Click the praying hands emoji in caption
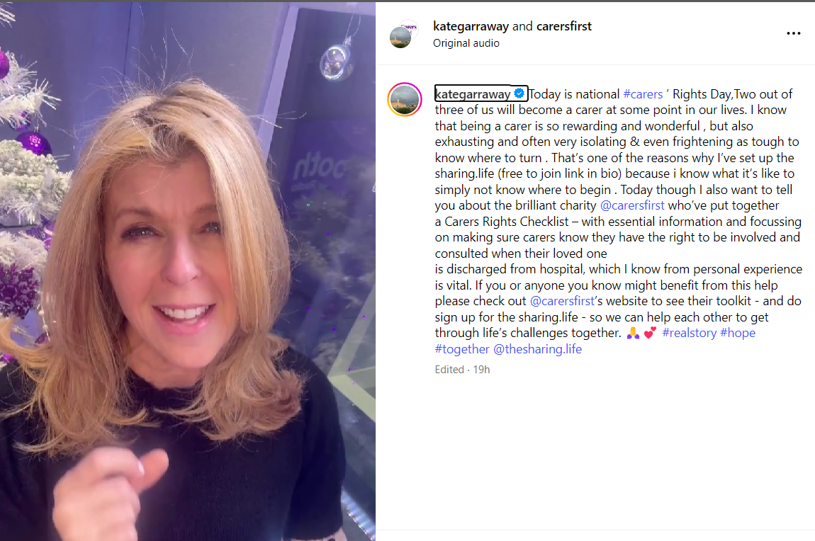815x541 pixels. 633,333
